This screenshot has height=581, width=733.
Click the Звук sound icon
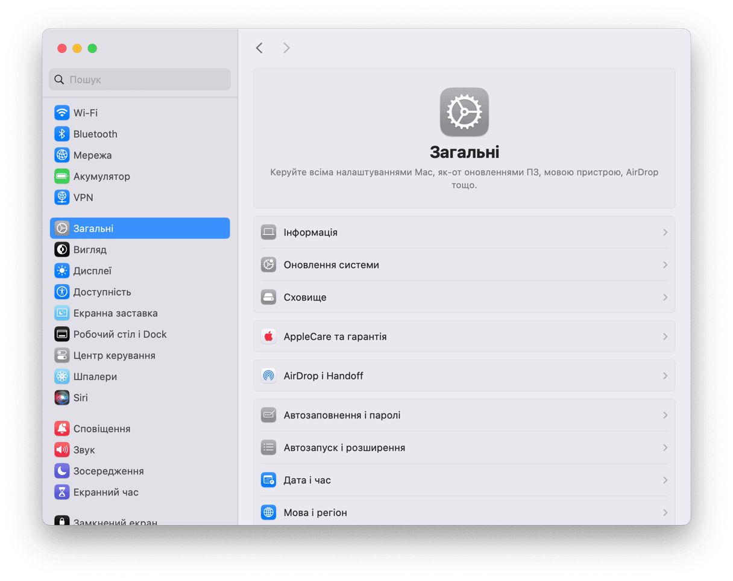pos(61,450)
